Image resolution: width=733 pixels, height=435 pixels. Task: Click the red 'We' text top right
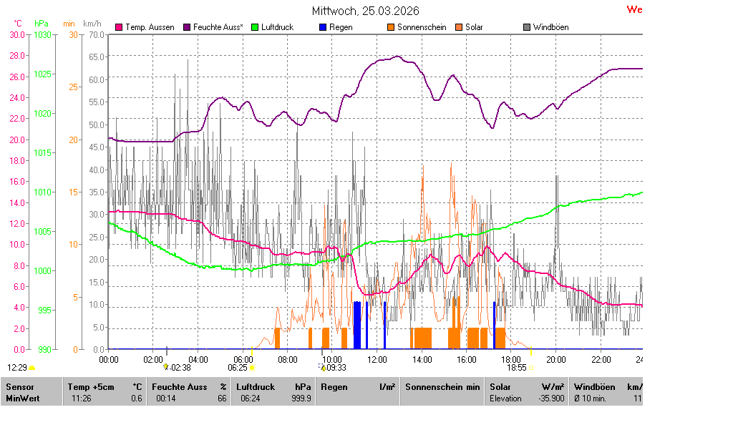634,10
